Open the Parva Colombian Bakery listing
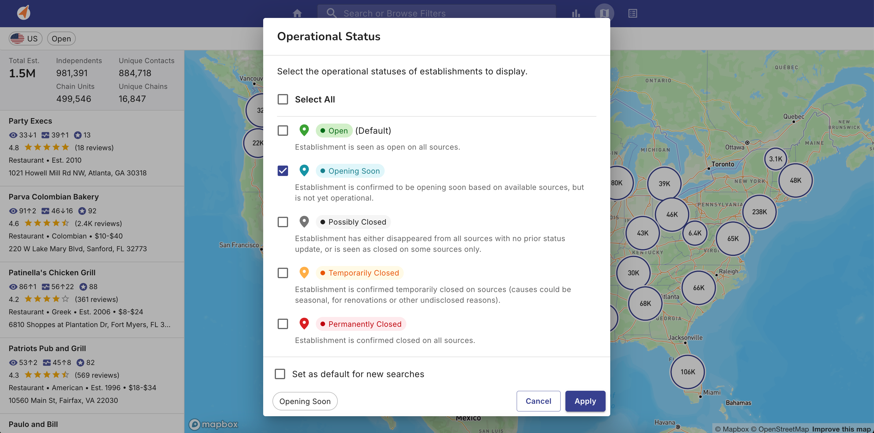874x433 pixels. pos(54,197)
